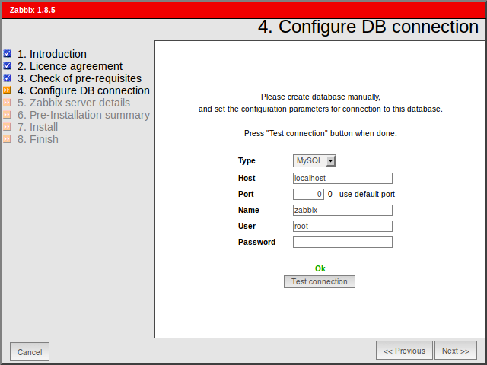This screenshot has height=365, width=487.
Task: Click the arrow icon beside Pre-Installation summary
Action: coord(8,115)
